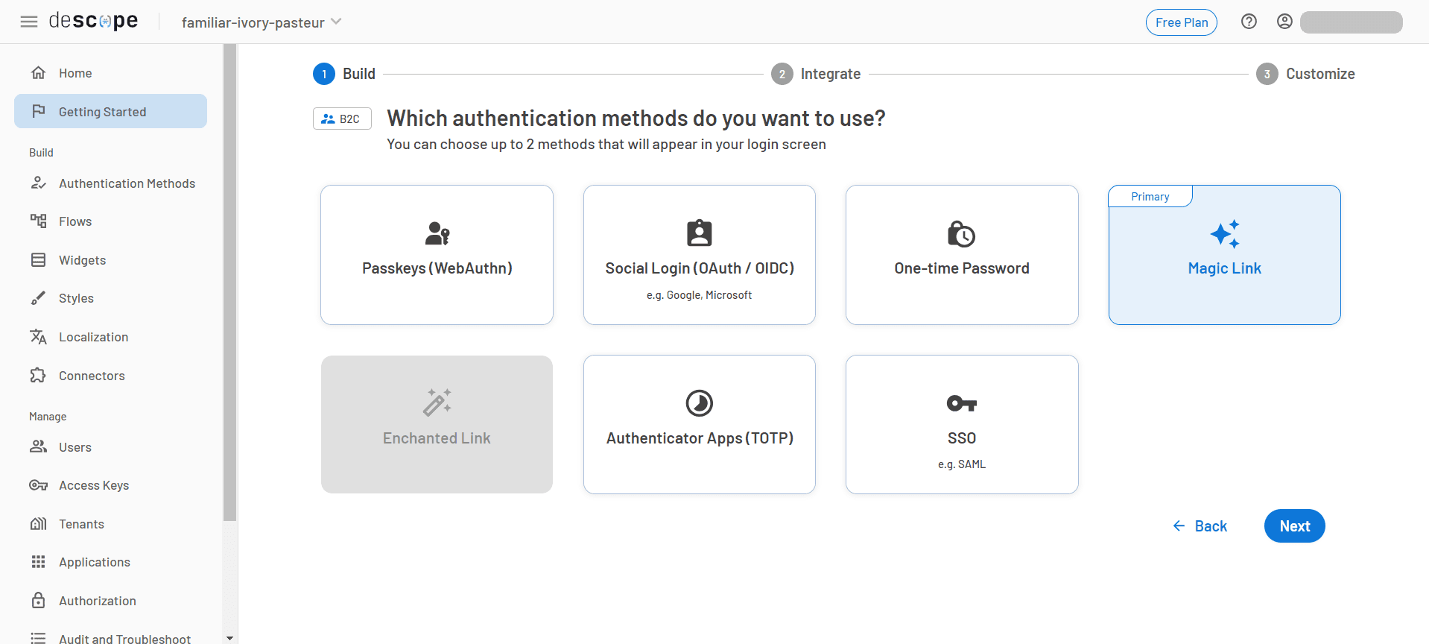Click the Users sidebar label

[x=75, y=447]
